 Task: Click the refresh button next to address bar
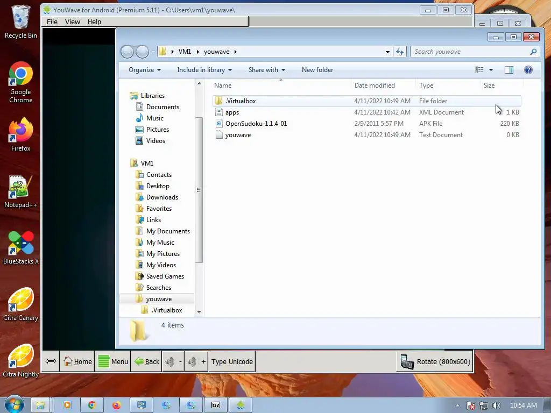pyautogui.click(x=400, y=52)
